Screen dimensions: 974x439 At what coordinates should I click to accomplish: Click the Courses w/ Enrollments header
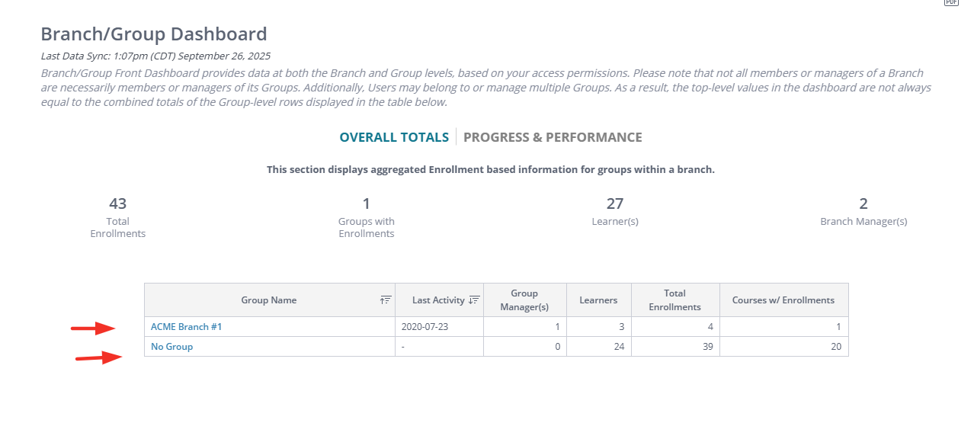[x=783, y=300]
